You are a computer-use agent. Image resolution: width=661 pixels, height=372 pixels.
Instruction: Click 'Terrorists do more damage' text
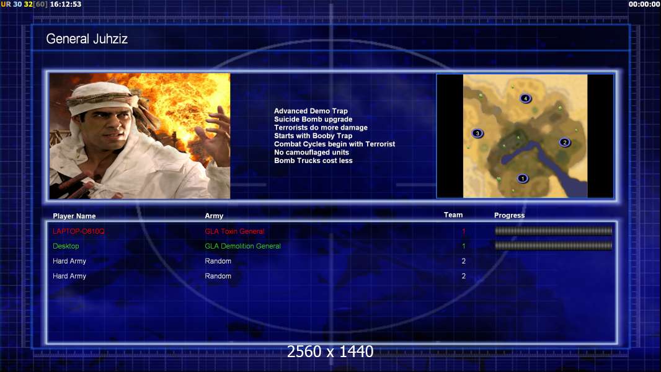click(321, 127)
